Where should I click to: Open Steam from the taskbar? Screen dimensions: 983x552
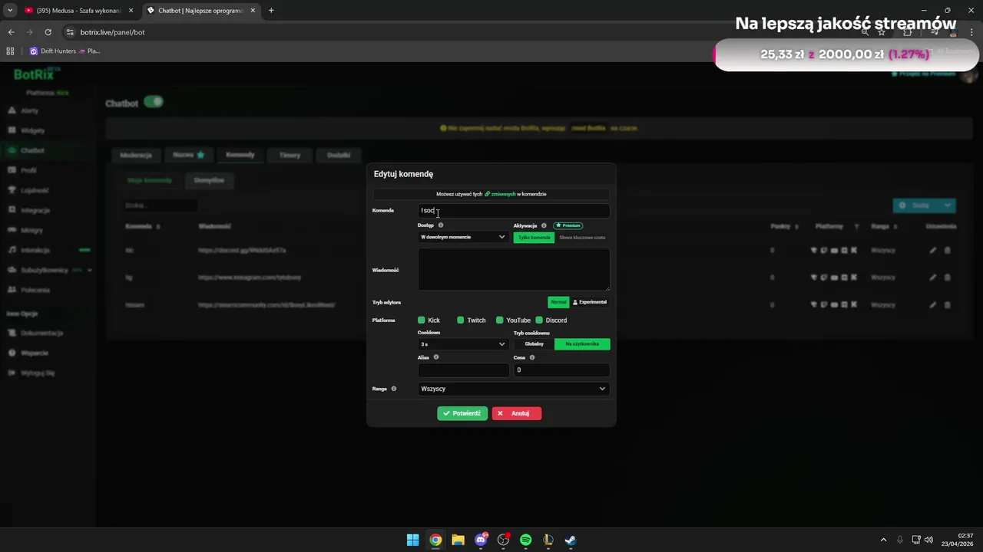(571, 540)
